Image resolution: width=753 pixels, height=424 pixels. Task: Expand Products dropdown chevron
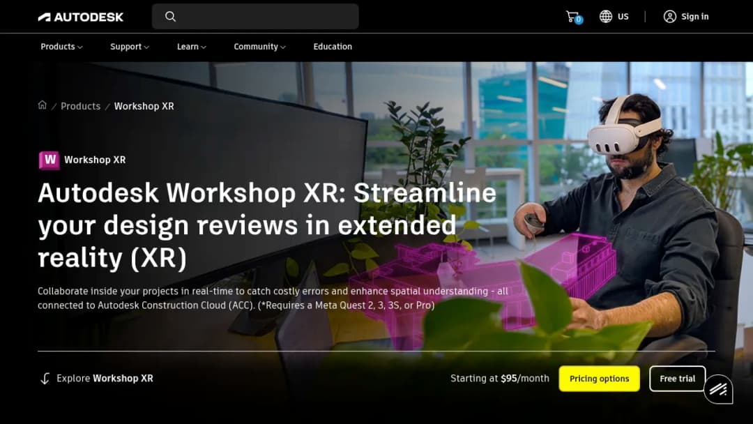(x=80, y=47)
